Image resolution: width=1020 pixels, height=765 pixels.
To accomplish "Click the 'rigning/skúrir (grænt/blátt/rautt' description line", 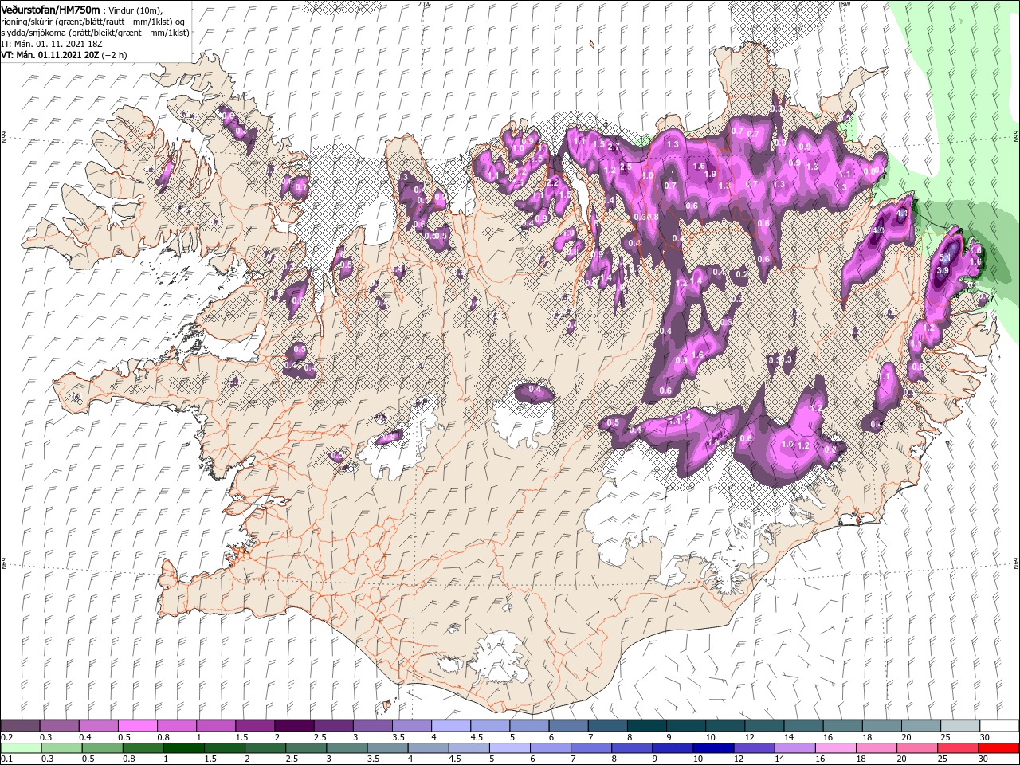I will 91,21.
